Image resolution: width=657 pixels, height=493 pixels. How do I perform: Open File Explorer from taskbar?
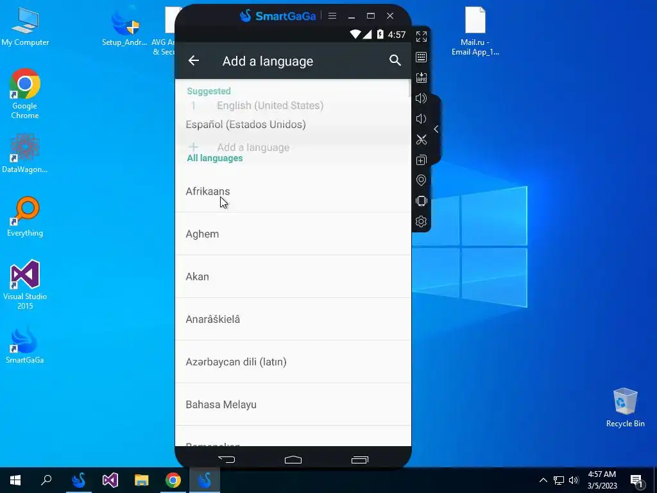point(142,480)
